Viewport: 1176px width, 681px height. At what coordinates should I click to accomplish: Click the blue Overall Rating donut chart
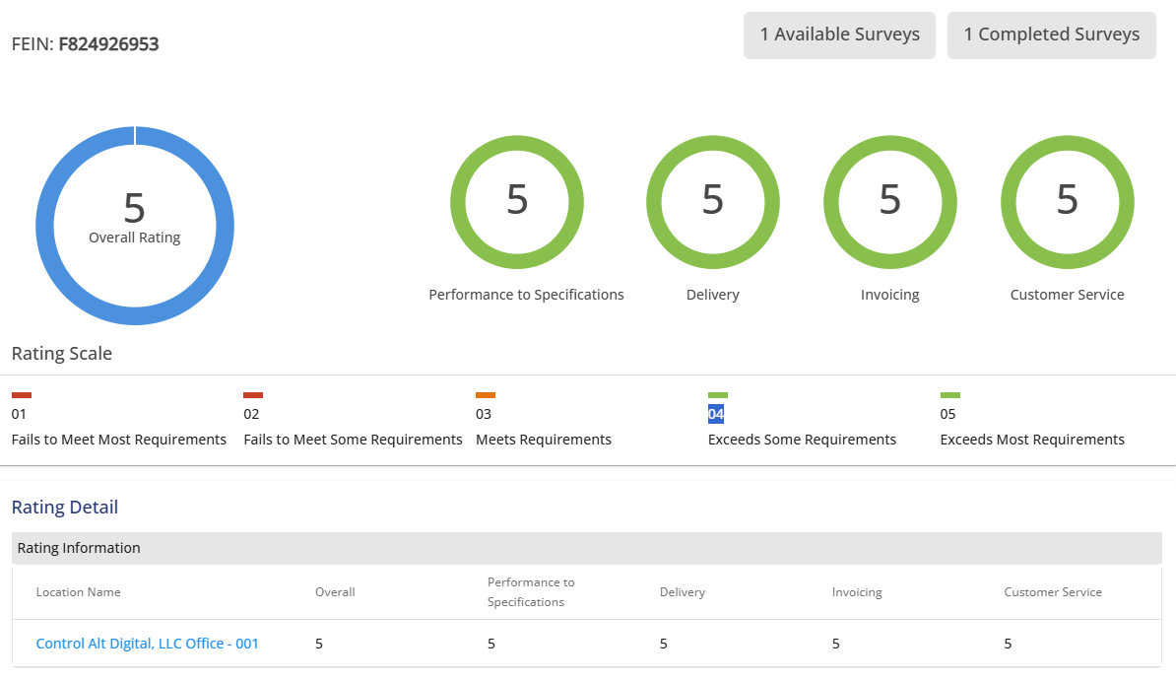point(135,225)
